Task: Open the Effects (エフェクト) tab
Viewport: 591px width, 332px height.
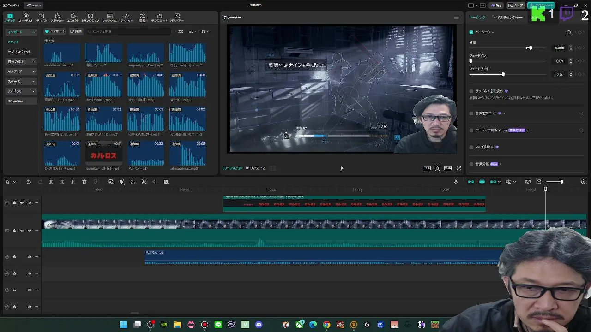Action: coord(73,18)
